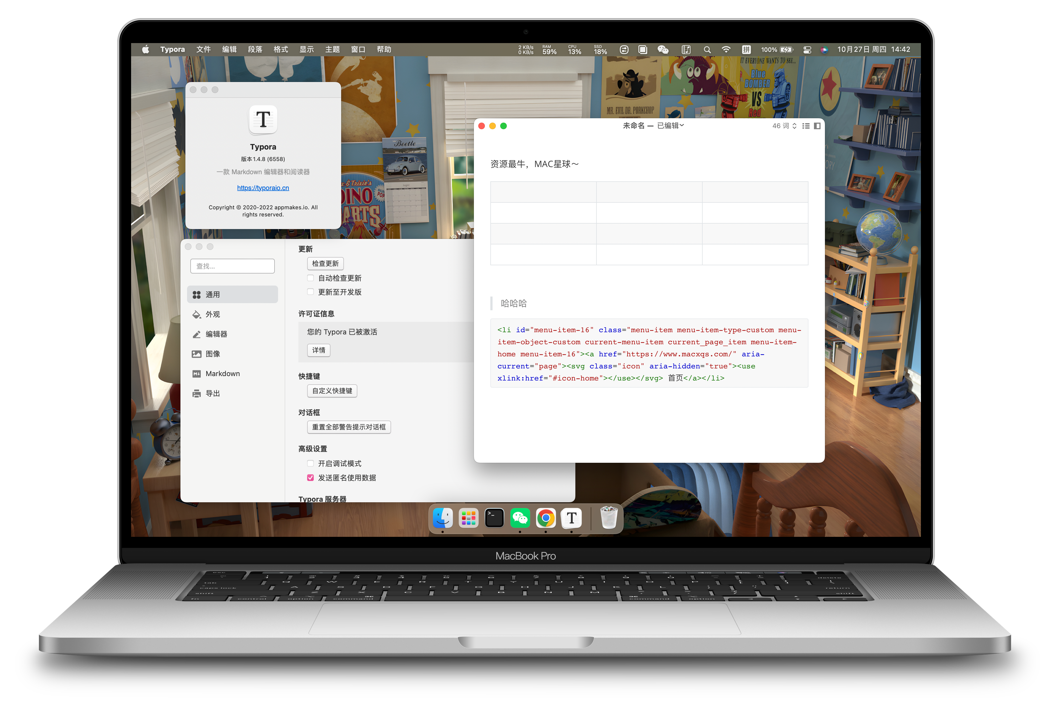Click the 详情 license button
The height and width of the screenshot is (705, 1052).
(x=319, y=350)
